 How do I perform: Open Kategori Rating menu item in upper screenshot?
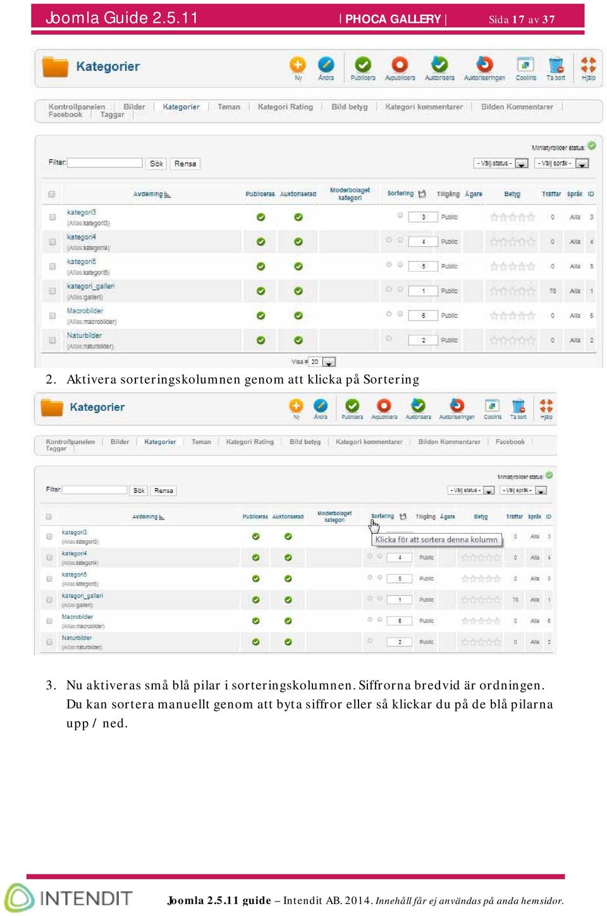pyautogui.click(x=285, y=106)
